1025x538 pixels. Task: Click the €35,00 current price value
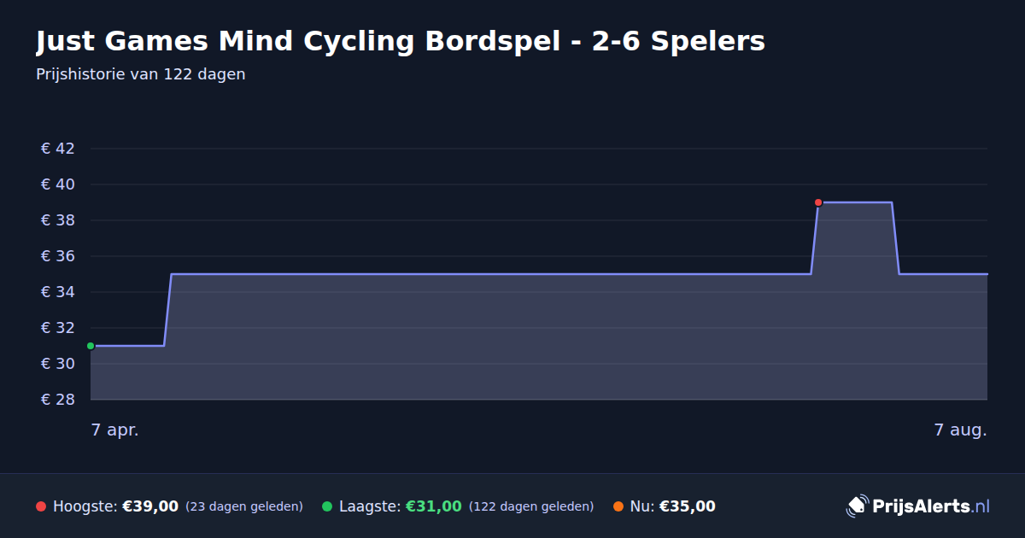(688, 506)
